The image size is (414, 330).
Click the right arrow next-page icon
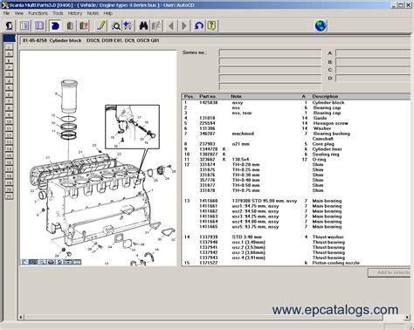click(184, 26)
